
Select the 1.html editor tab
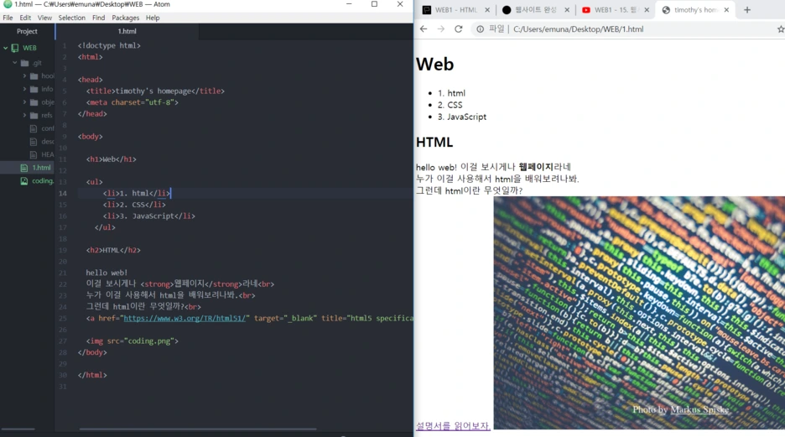coord(127,31)
